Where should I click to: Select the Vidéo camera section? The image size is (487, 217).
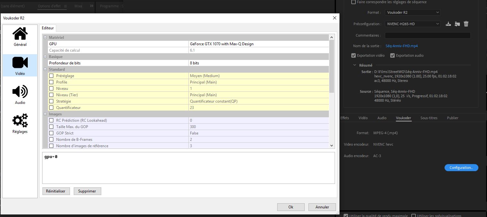point(20,66)
